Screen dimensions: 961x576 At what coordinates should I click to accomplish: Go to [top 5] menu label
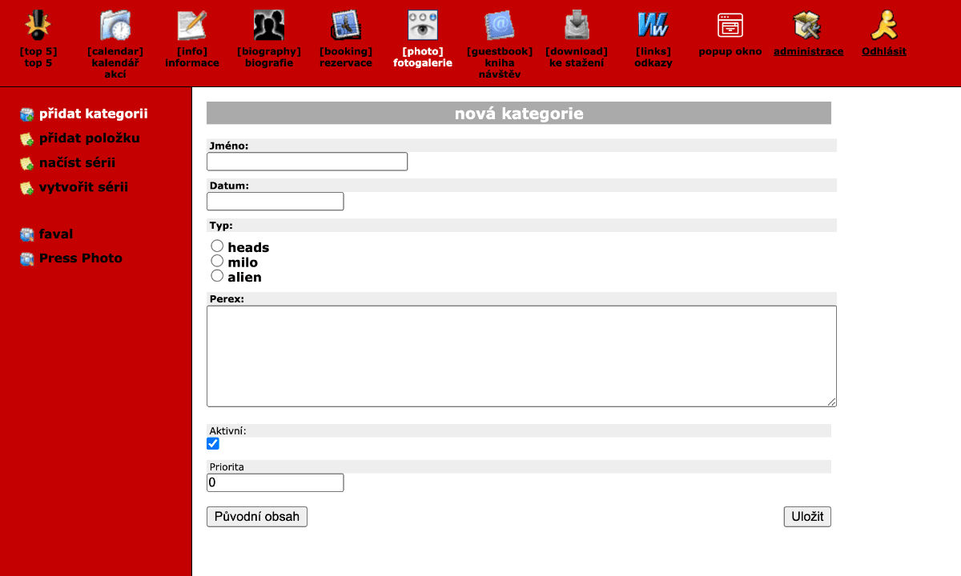point(38,51)
